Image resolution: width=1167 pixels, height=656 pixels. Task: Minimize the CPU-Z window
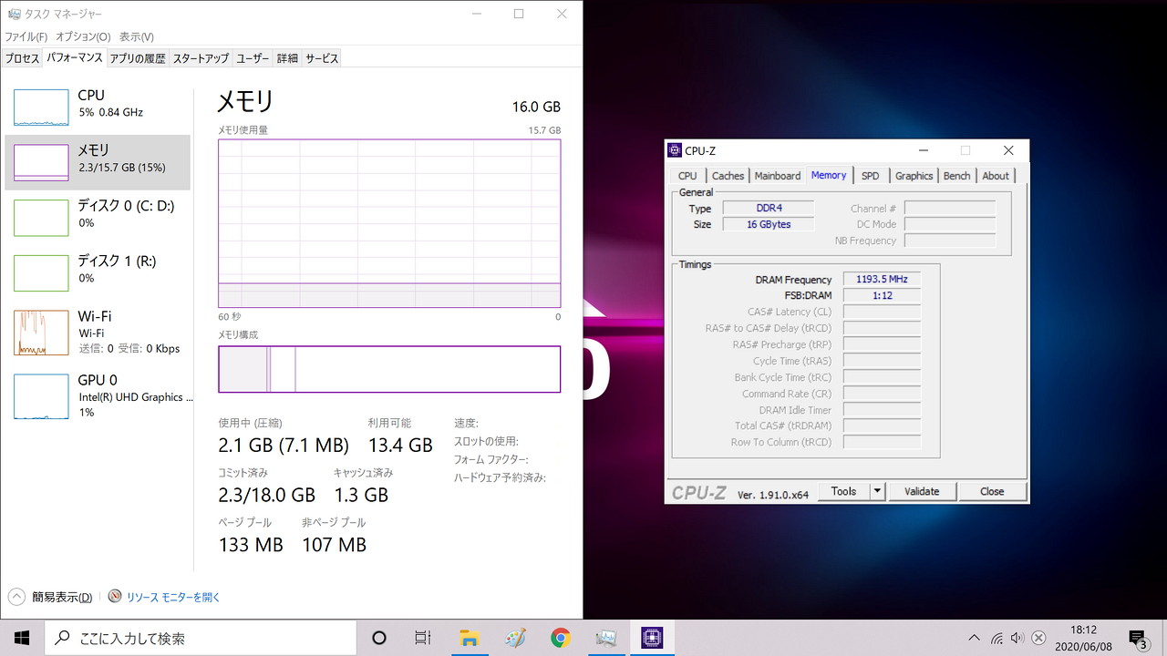(924, 150)
